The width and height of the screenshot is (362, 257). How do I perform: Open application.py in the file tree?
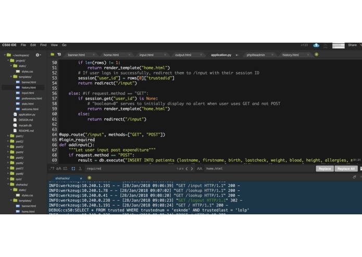pyautogui.click(x=27, y=114)
